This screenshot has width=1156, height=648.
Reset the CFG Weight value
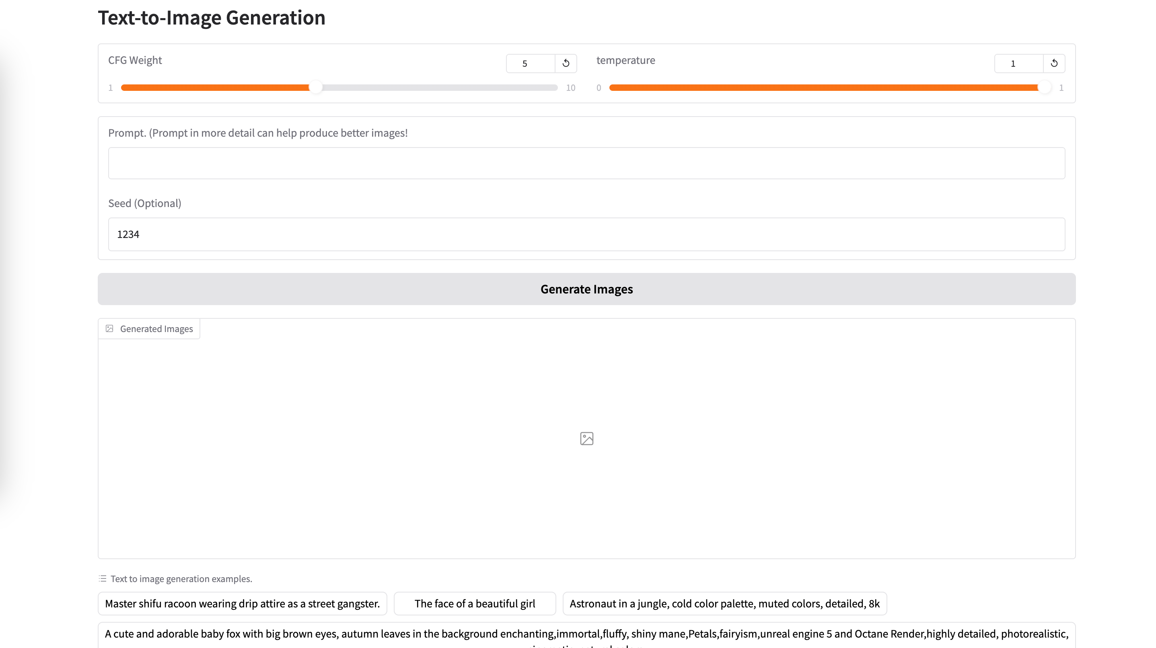coord(566,63)
